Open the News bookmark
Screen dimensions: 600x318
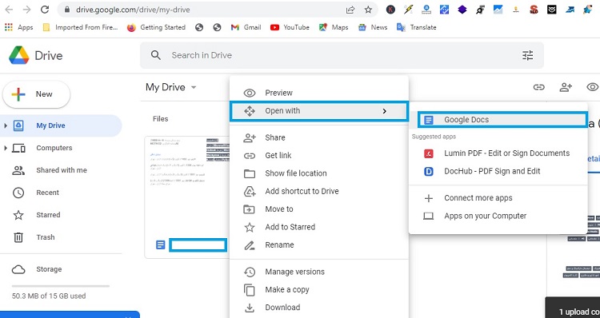373,27
